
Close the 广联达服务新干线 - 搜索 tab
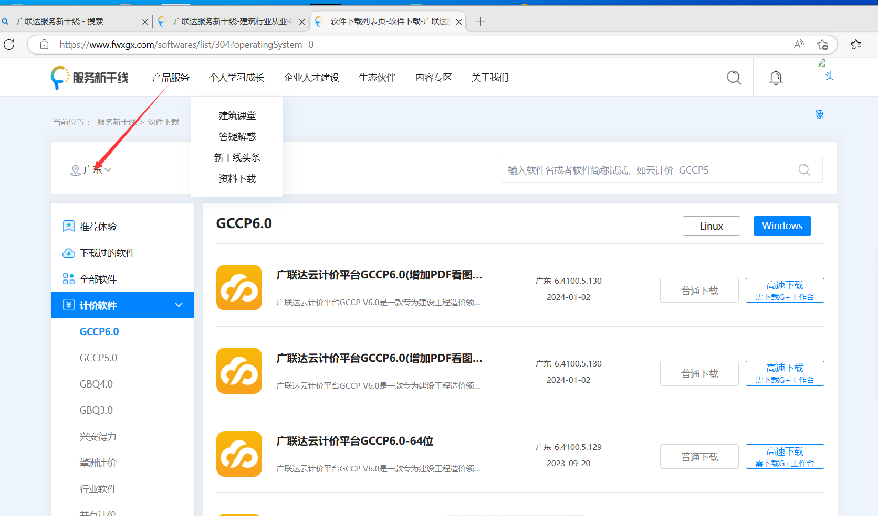145,22
